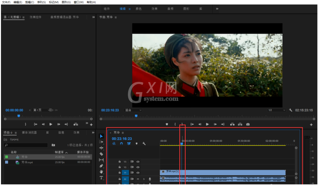Click the Lift button in Program Monitor
The height and width of the screenshot is (185, 318).
[232, 124]
